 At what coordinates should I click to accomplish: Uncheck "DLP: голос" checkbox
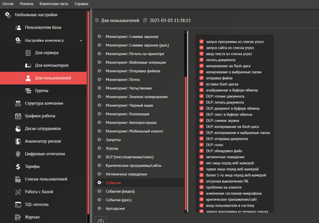(x=201, y=145)
